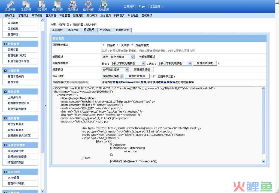
Task: Click the 管理搜索模板 button
Action: [142, 70]
